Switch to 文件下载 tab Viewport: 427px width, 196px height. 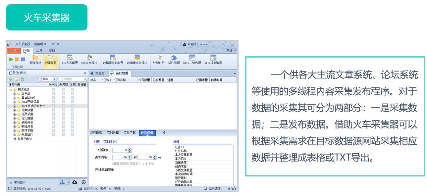point(130,133)
